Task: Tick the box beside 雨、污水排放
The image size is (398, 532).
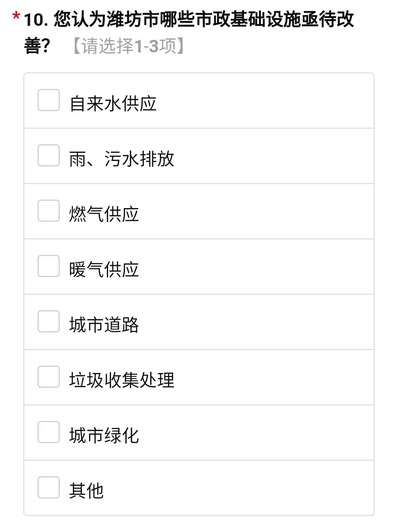Action: click(x=49, y=155)
